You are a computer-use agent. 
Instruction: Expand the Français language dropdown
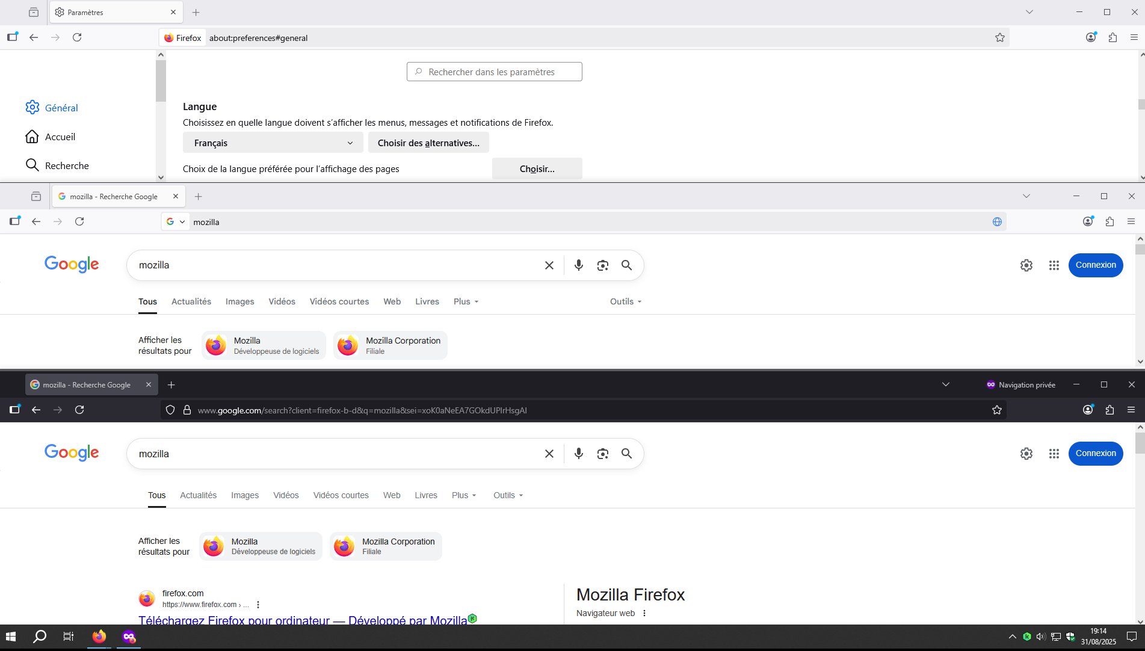[x=273, y=143]
